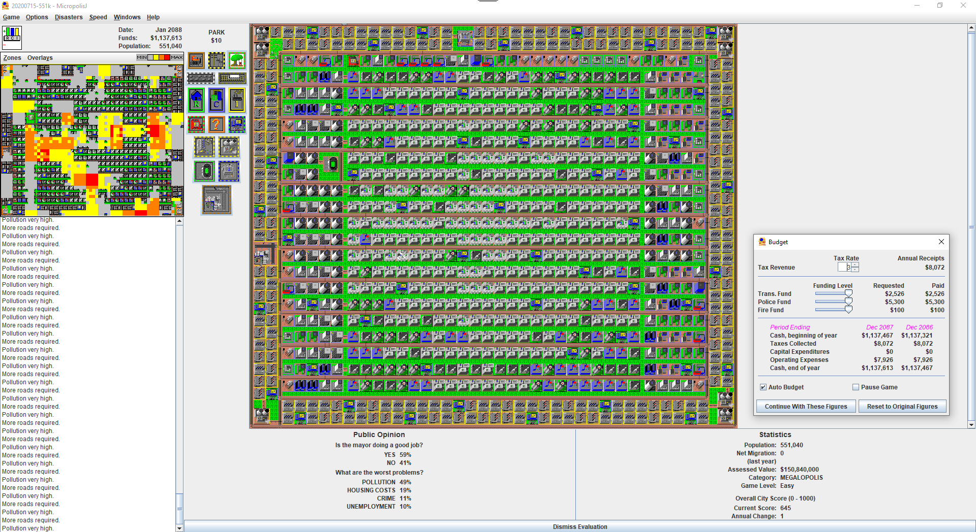Check the Pause Game checkbox
This screenshot has height=532, width=976.
point(856,387)
